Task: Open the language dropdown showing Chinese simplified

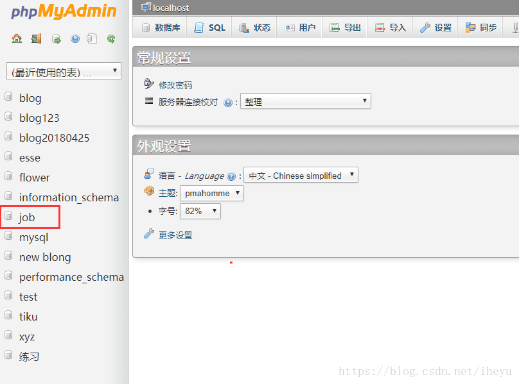Action: [x=301, y=175]
